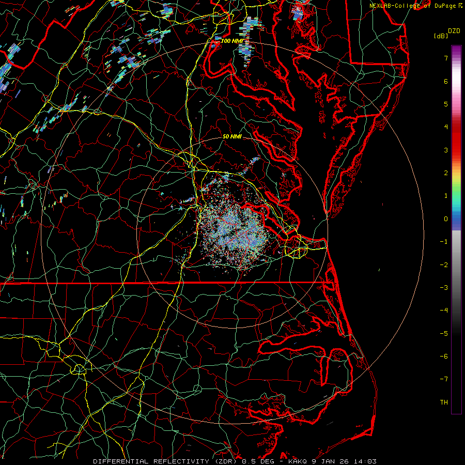Screen dimensions: 465x465
Task: Select the 5 dB value on legend
Action: click(x=446, y=104)
